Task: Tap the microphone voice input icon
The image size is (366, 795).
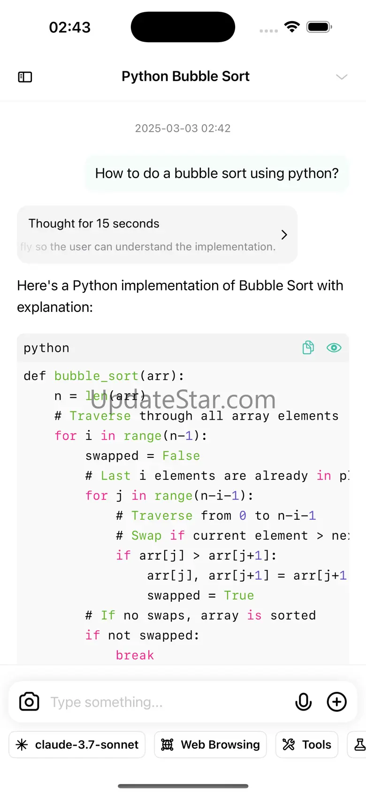Action: (x=304, y=702)
